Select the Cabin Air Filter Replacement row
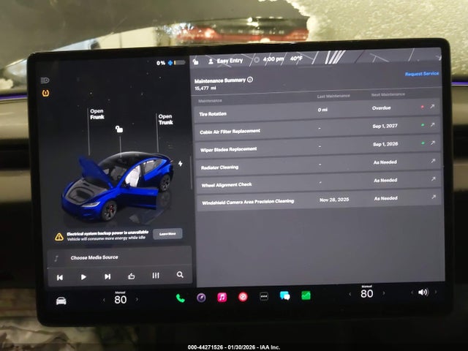Viewport: 468px width, 351px height. tap(317, 129)
